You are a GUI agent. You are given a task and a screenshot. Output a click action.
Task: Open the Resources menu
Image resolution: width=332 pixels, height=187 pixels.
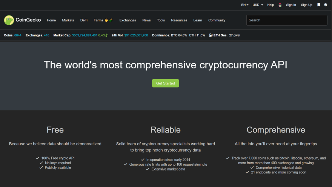point(179,20)
